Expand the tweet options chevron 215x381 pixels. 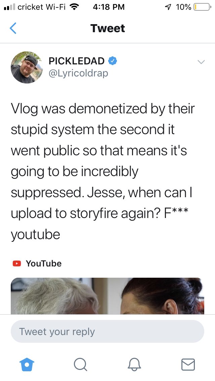click(x=201, y=62)
